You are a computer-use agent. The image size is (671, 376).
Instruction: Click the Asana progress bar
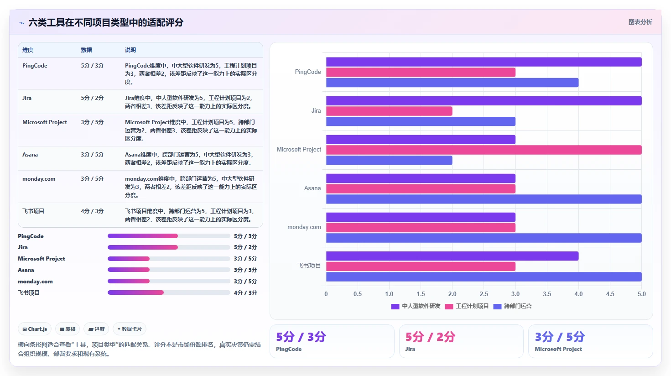[169, 270]
